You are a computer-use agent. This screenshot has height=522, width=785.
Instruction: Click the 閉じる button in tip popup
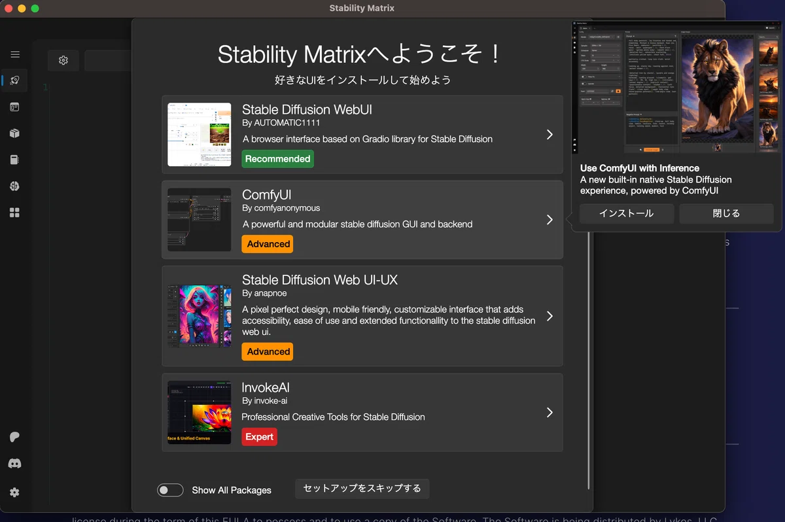726,213
